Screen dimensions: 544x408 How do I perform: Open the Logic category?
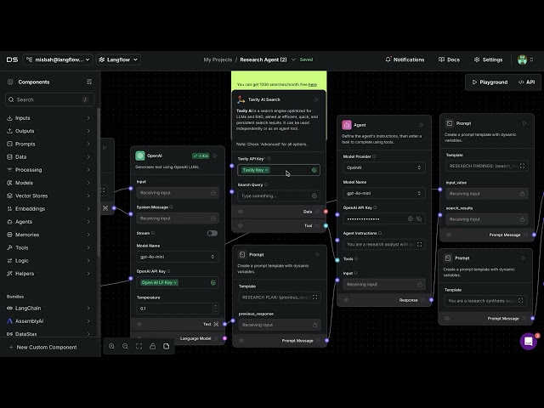pos(48,261)
